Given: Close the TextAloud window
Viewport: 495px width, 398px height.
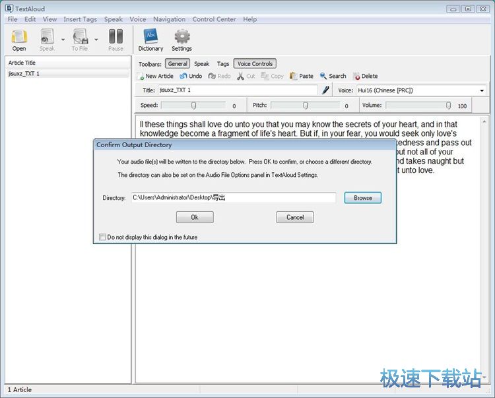Looking at the screenshot, I should click(x=482, y=9).
